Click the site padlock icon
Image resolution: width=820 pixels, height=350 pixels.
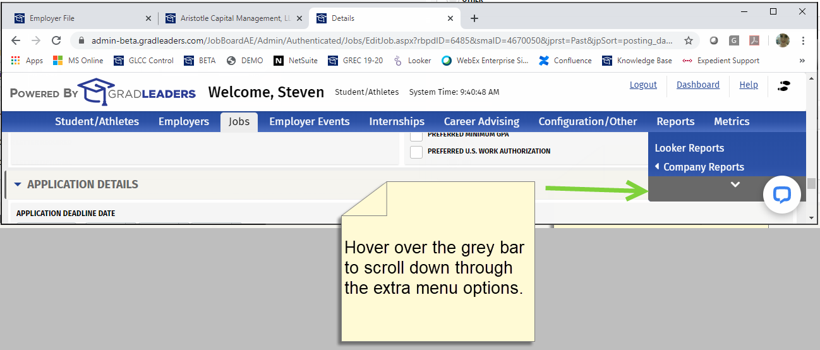click(x=81, y=40)
